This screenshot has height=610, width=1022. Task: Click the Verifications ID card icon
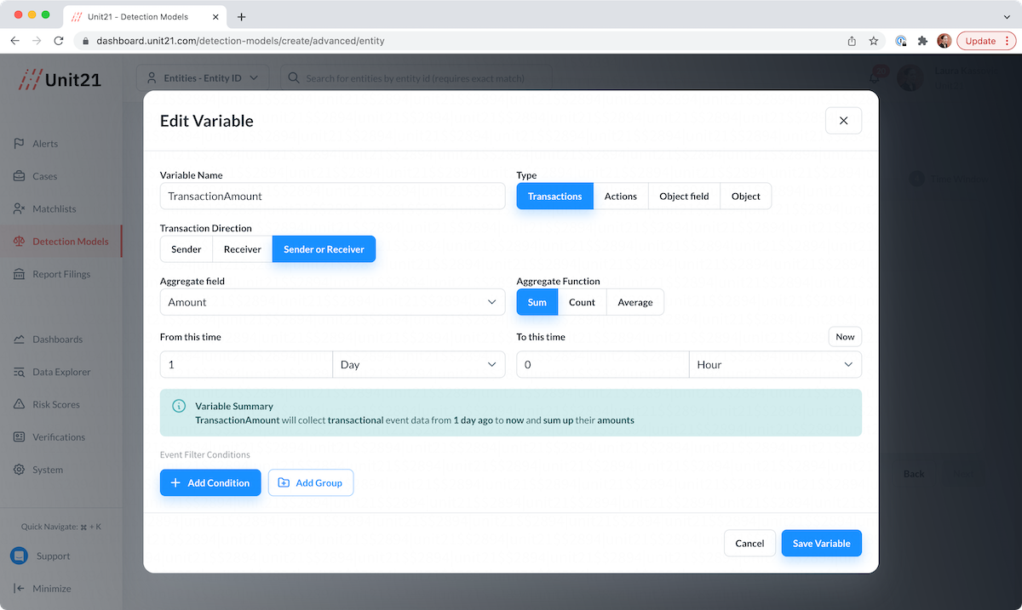[19, 436]
